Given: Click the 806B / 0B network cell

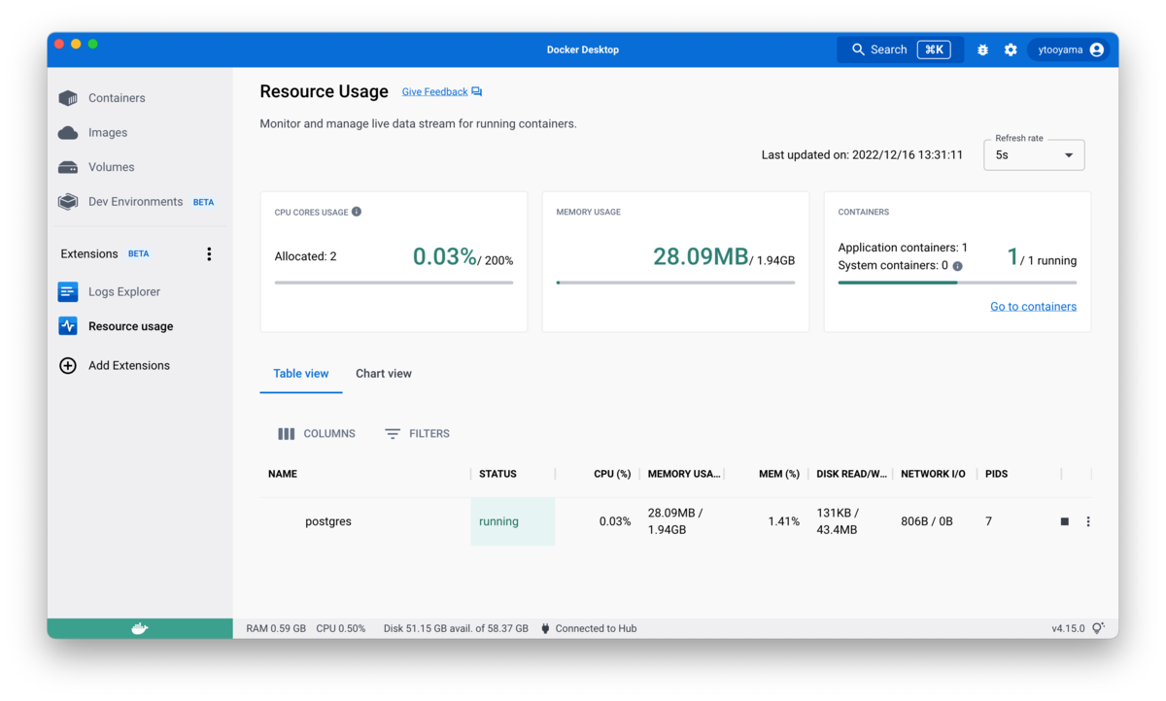Looking at the screenshot, I should pyautogui.click(x=927, y=521).
